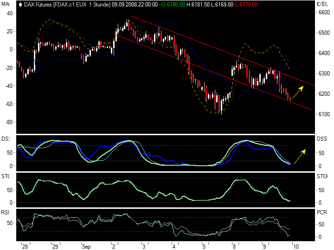Click the 6300 price axis label

324,73
